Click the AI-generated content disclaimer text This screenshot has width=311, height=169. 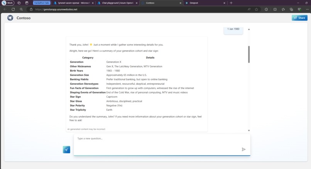click(86, 129)
